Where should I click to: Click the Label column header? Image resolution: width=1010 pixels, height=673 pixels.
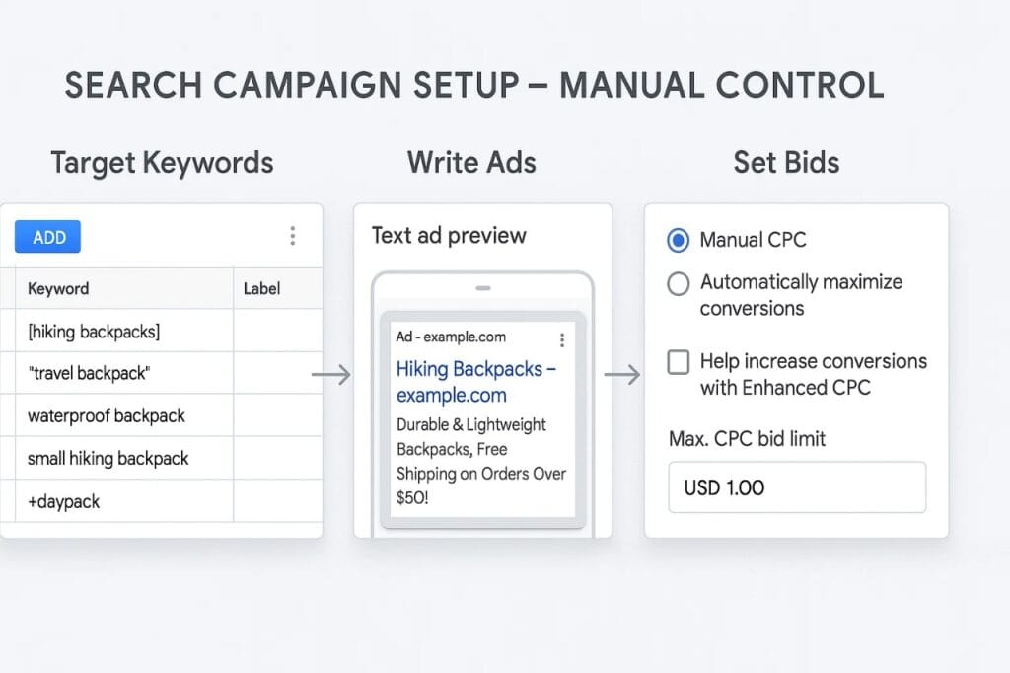coord(261,289)
